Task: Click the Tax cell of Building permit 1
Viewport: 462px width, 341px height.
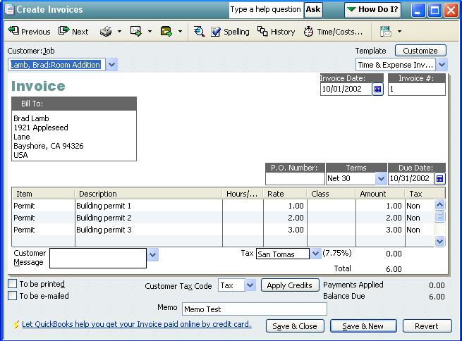Action: pos(419,206)
